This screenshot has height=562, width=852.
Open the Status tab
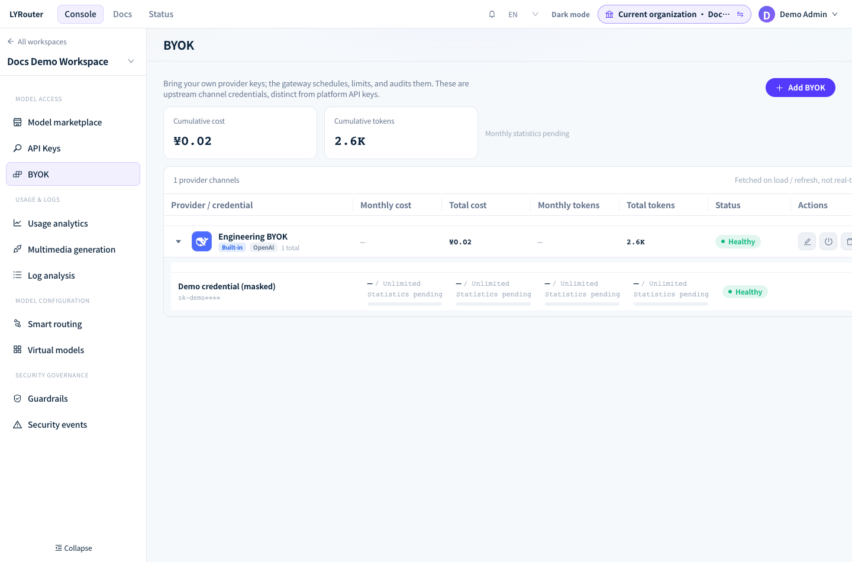click(161, 14)
